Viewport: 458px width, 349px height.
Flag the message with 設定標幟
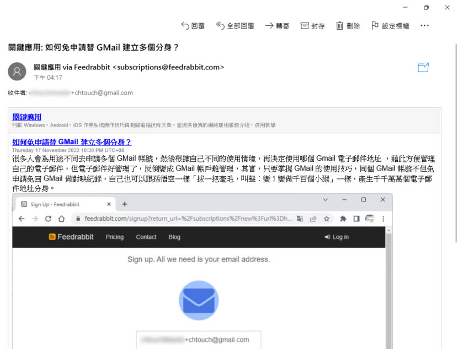(x=390, y=26)
